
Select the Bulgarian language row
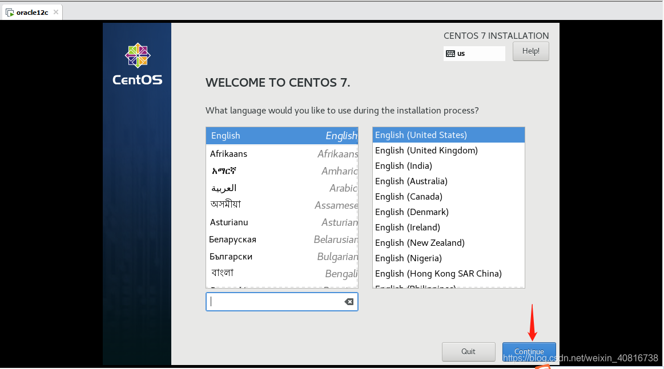282,257
